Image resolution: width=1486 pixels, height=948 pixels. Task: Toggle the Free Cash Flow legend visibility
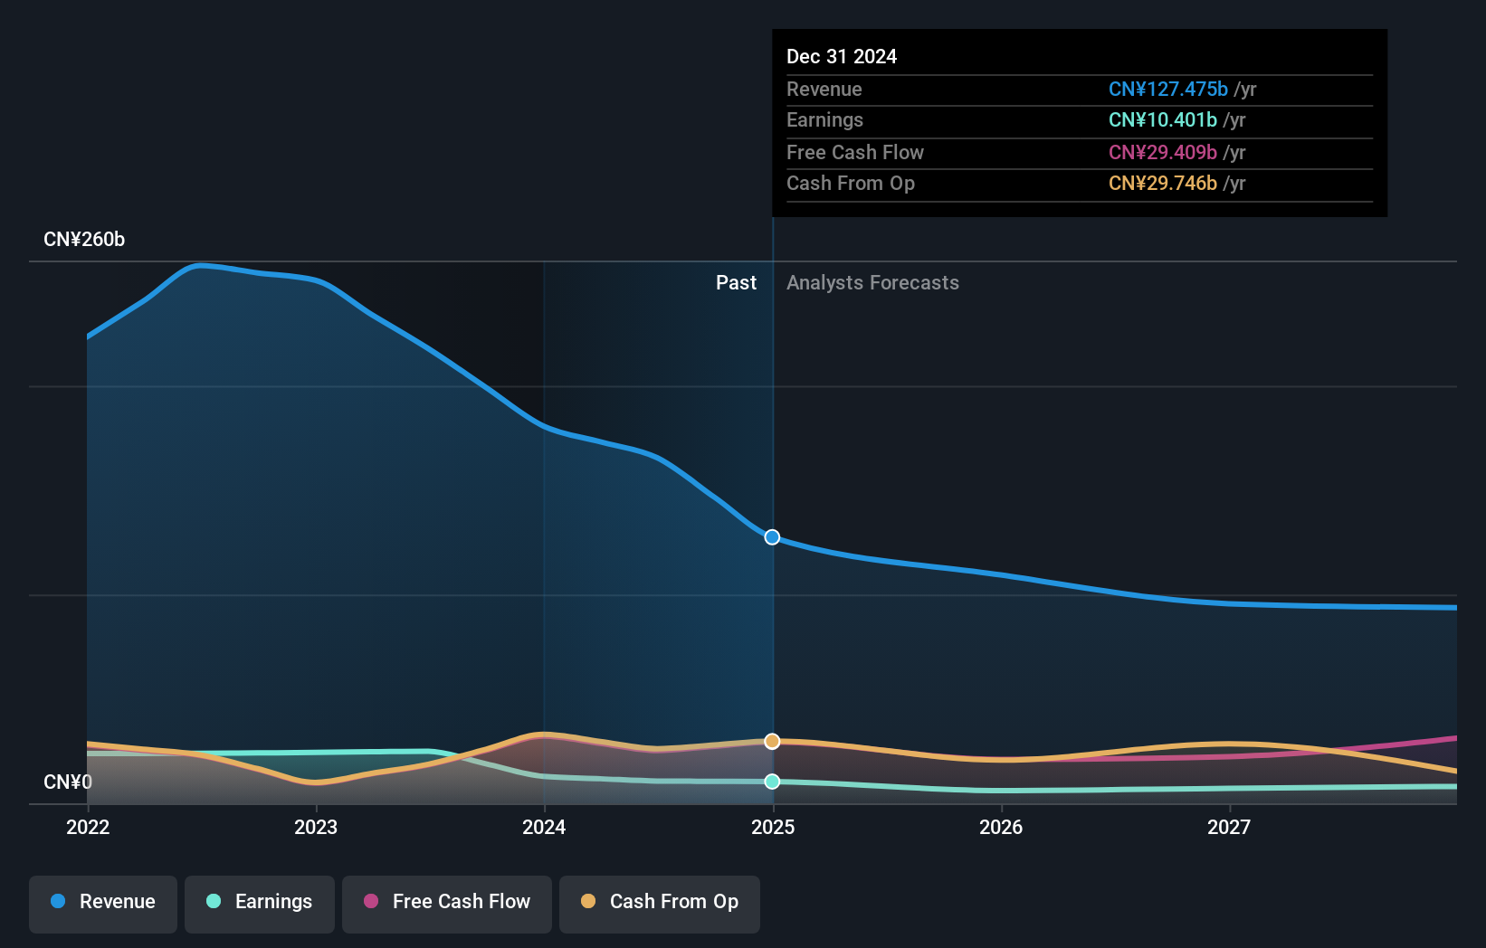[x=447, y=902]
